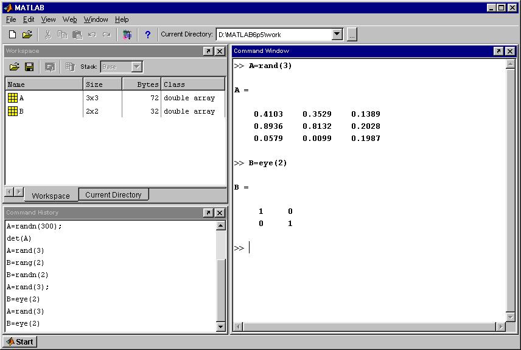Click the Cut scissors icon

tap(48, 35)
